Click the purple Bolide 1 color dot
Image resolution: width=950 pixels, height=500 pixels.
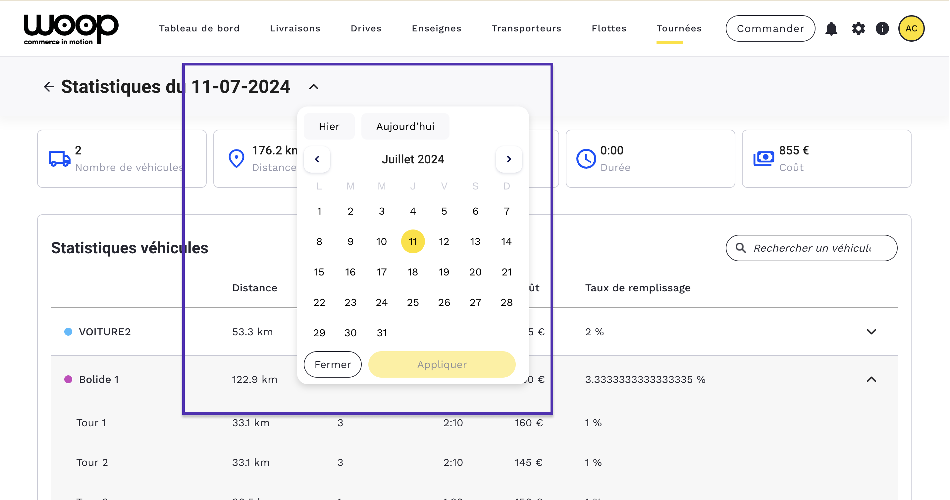pos(68,380)
